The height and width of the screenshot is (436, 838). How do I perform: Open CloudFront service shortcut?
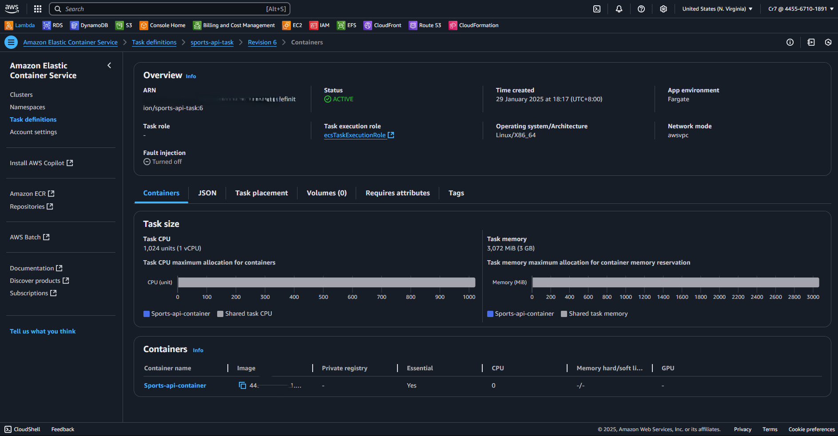pyautogui.click(x=382, y=25)
